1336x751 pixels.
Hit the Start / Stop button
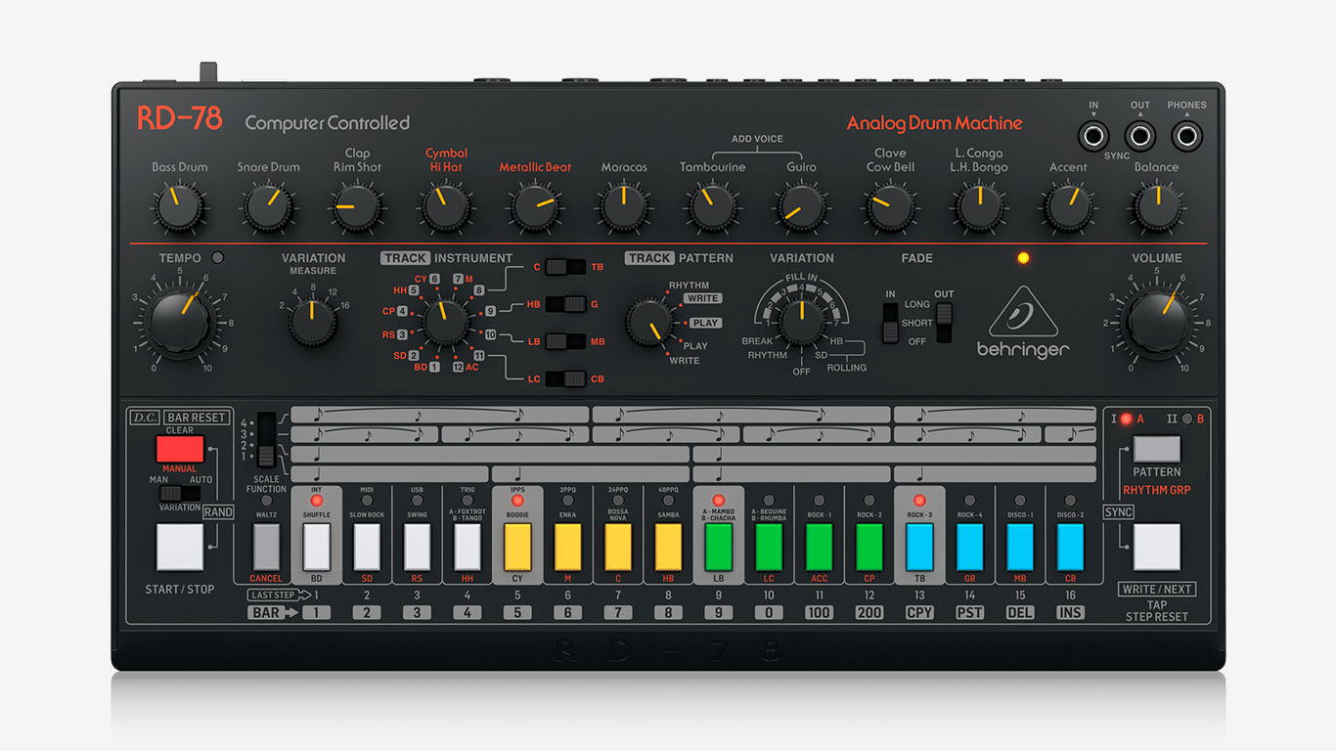pyautogui.click(x=180, y=547)
